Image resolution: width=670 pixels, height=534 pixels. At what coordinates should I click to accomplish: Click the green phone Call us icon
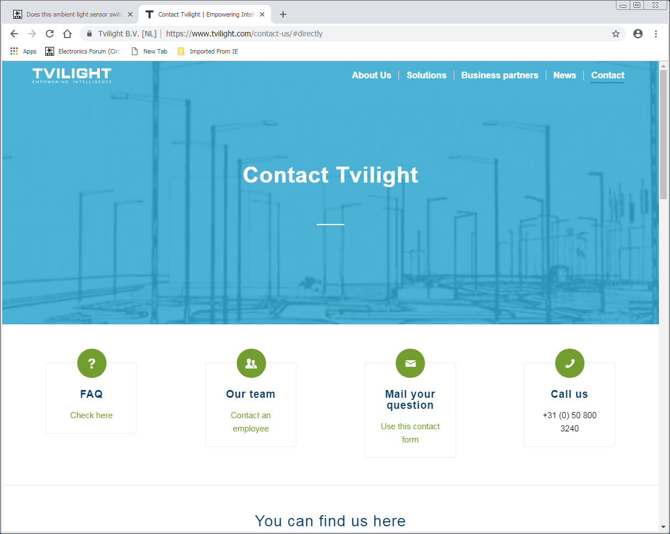tap(570, 363)
